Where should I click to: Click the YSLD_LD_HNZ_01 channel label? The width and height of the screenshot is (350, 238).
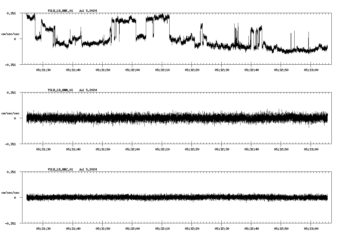click(x=60, y=169)
